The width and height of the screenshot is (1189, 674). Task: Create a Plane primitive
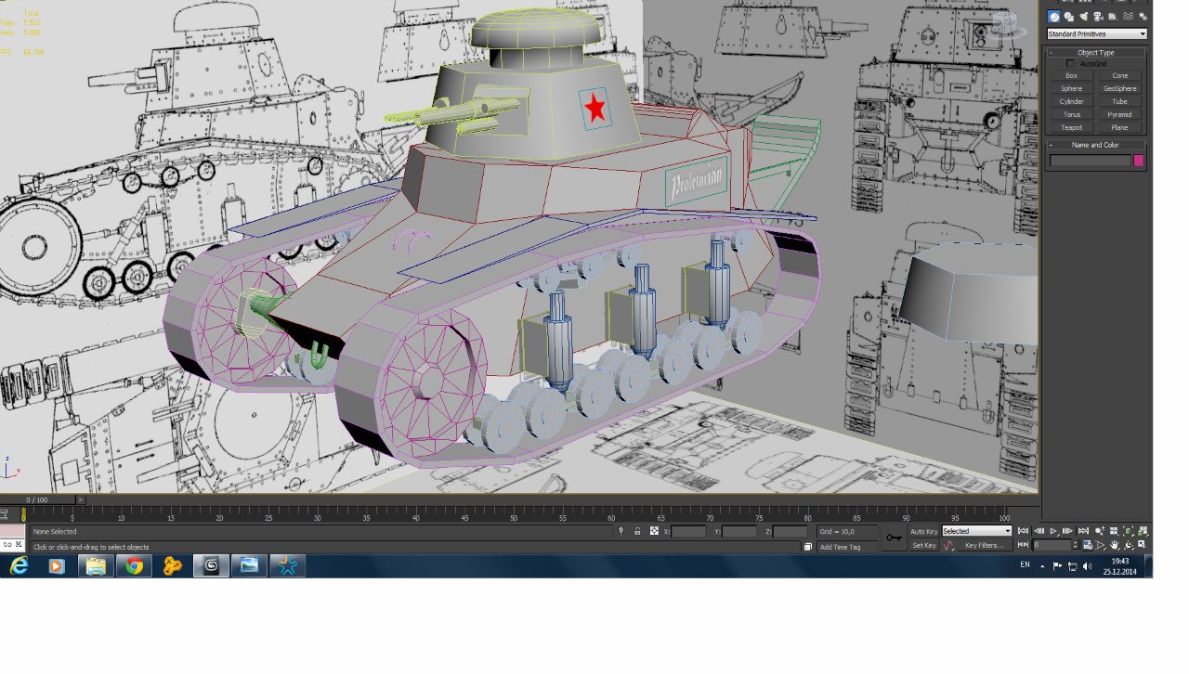tap(1119, 128)
